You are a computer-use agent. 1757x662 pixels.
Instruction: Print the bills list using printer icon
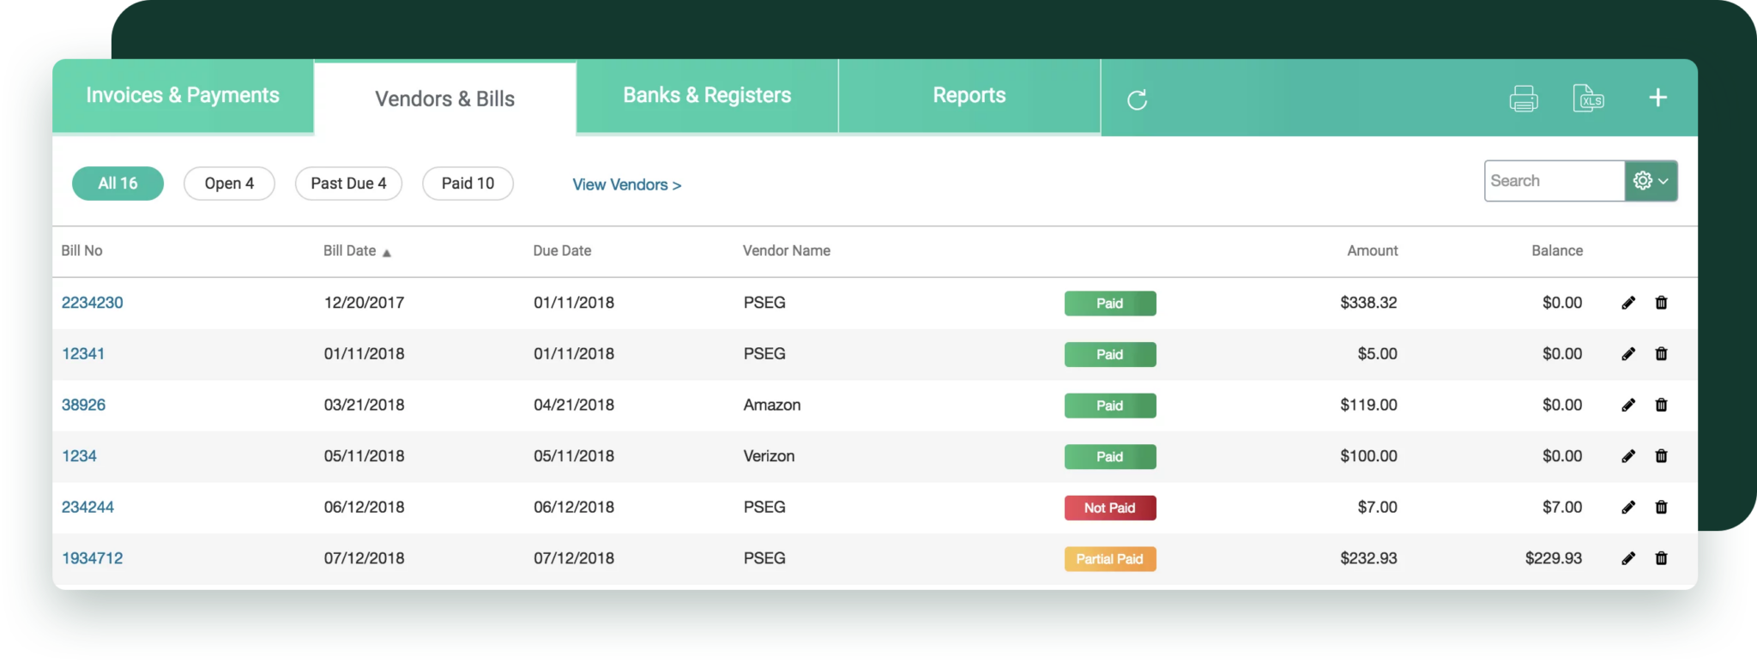pyautogui.click(x=1523, y=99)
